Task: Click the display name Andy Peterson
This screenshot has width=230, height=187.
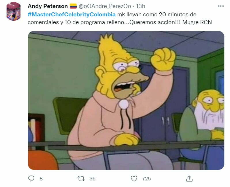Action: pyautogui.click(x=48, y=6)
